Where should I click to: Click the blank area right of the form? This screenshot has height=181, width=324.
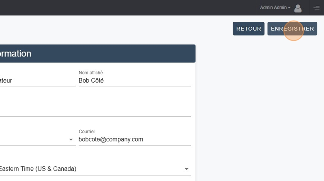coord(260,112)
